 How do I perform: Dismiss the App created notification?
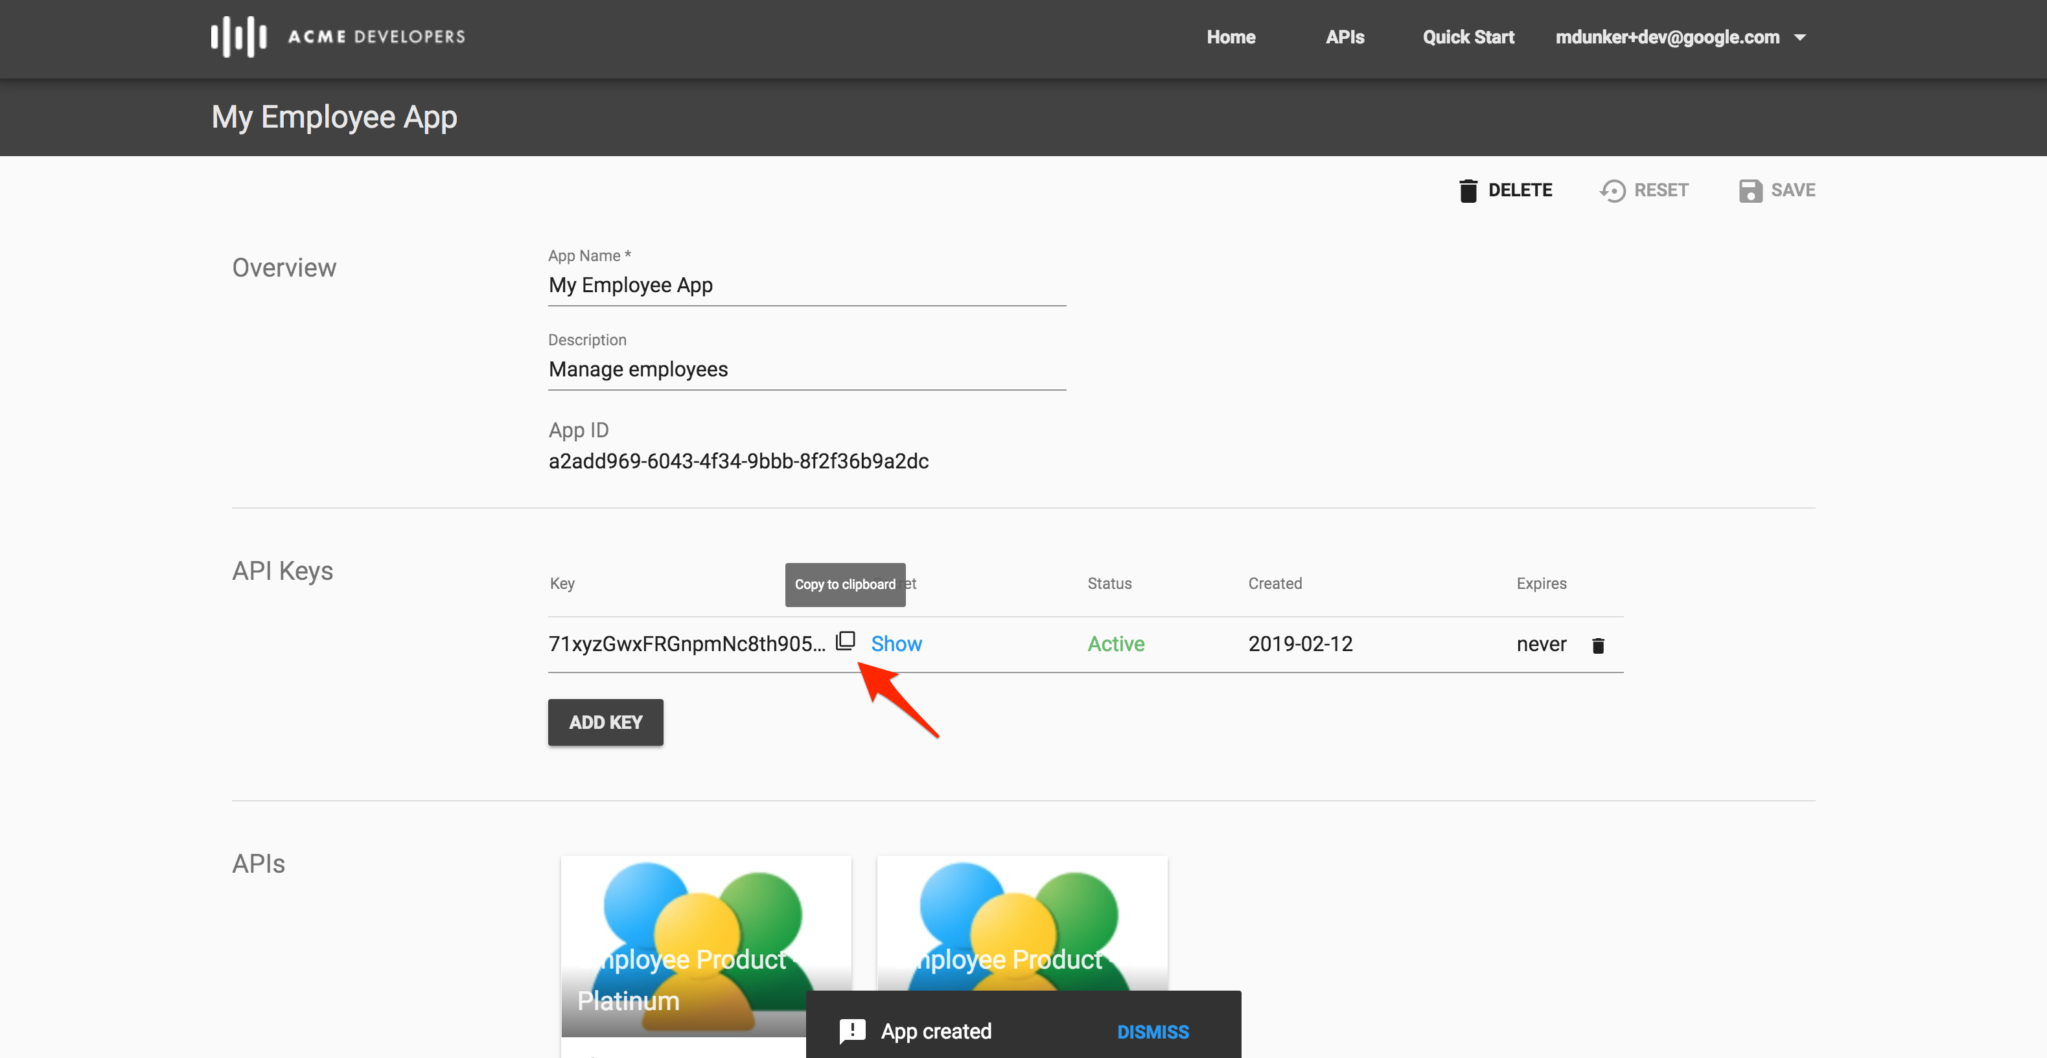[x=1153, y=1032]
